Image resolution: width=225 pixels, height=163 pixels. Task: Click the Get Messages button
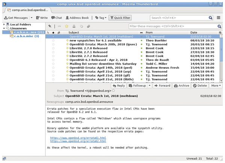click(16, 18)
